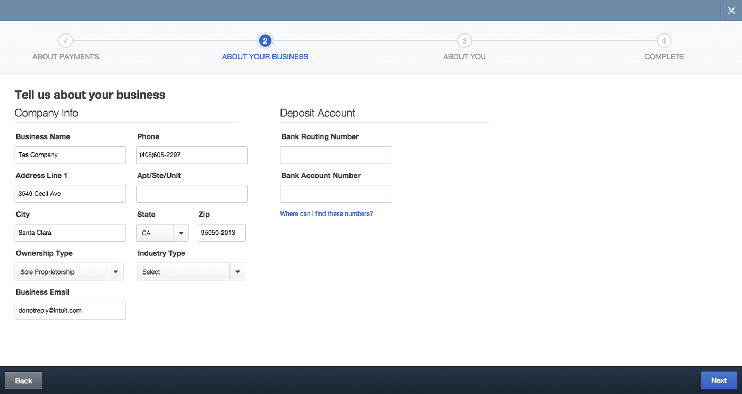Focus the Bank Routing Number field
742x394 pixels.
point(336,155)
